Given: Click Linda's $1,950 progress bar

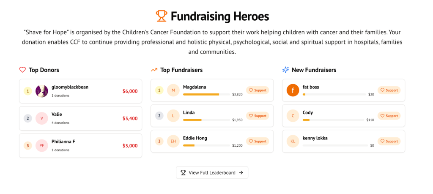Looking at the screenshot, I should point(206,120).
